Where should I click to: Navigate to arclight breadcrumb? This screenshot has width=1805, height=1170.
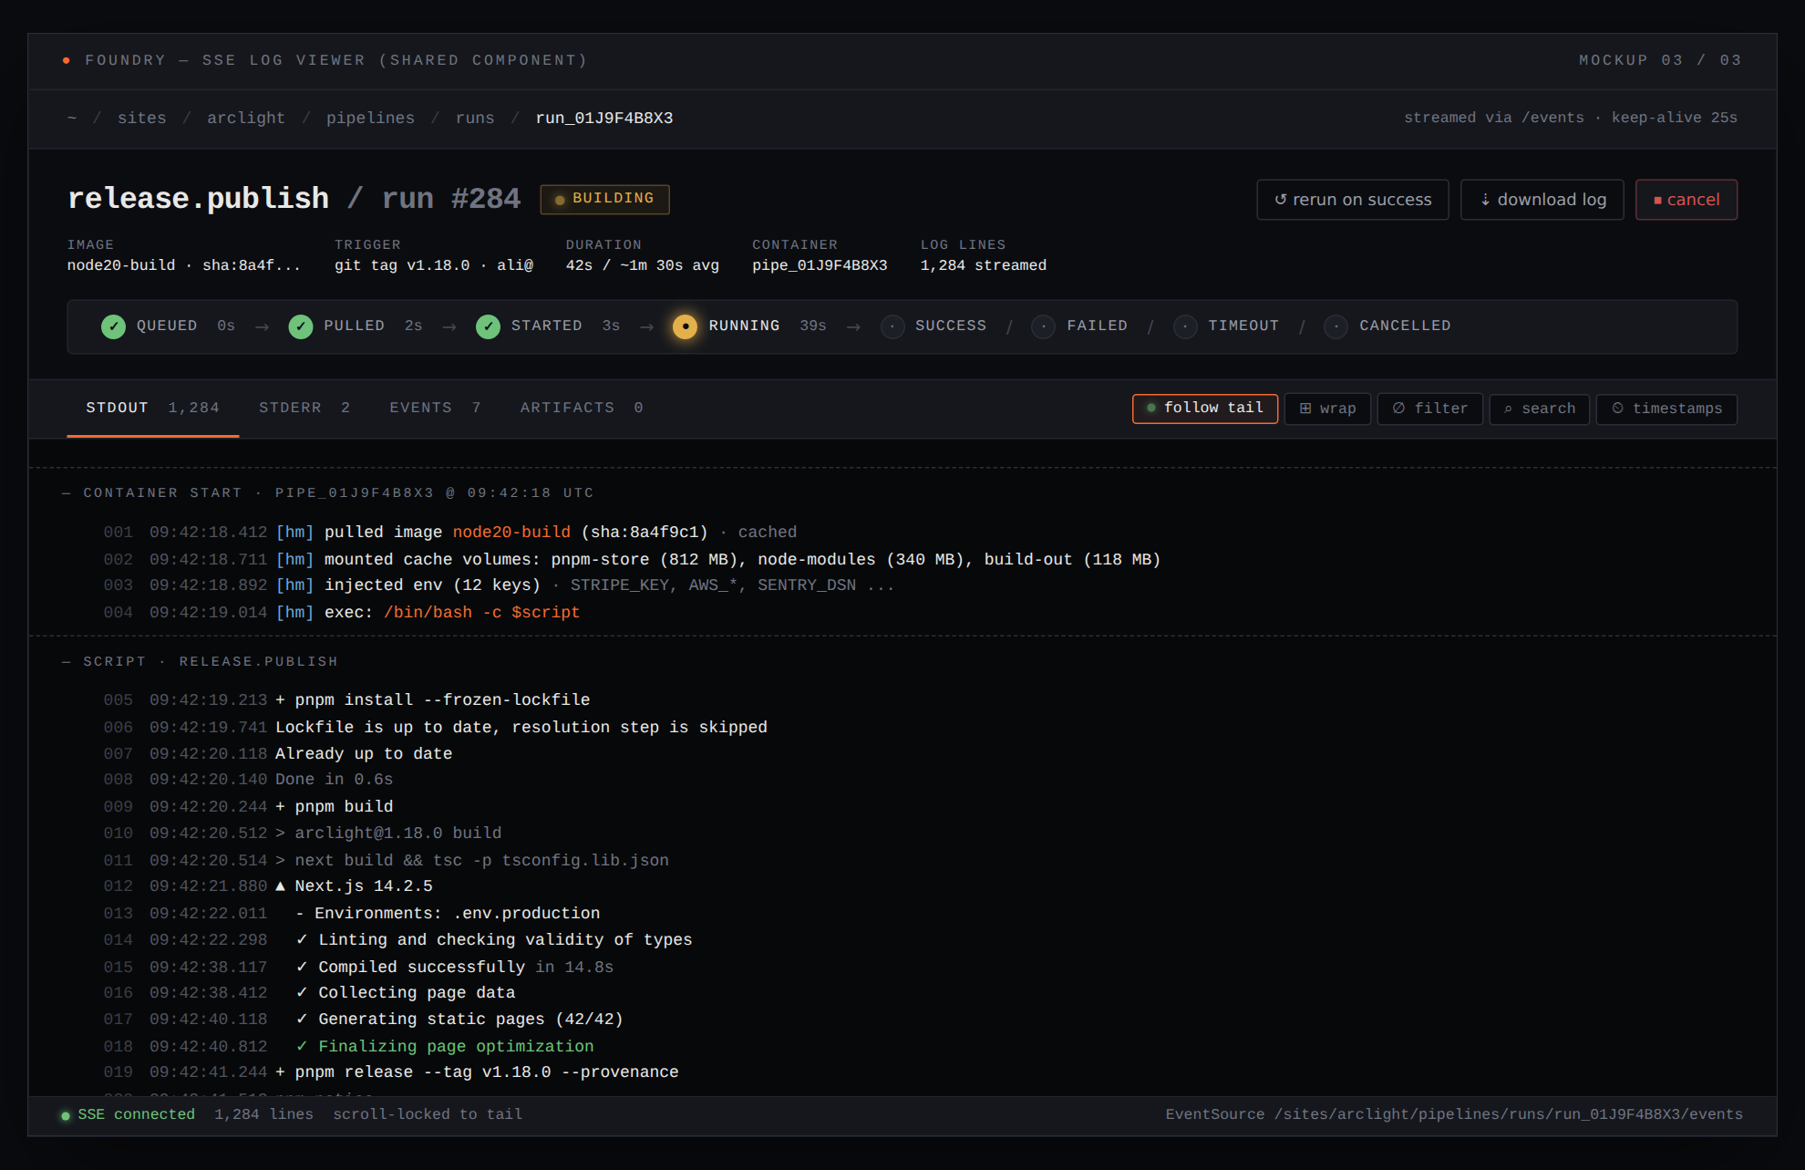tap(246, 119)
